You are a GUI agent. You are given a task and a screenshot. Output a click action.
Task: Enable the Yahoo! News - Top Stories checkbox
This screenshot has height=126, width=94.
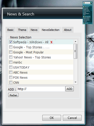[11, 57]
